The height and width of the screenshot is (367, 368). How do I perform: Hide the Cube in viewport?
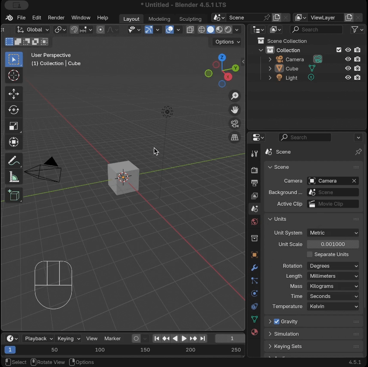point(348,69)
